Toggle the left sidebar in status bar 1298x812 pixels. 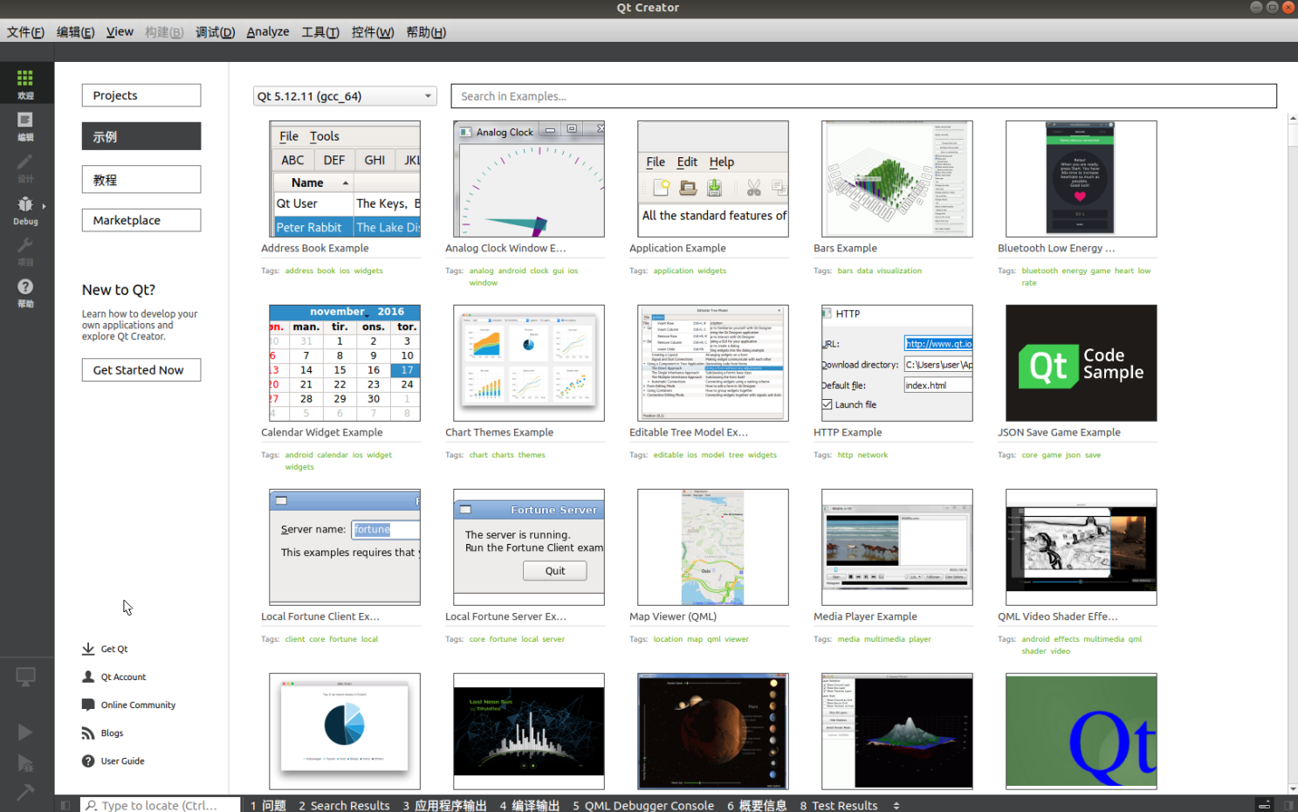tap(65, 805)
